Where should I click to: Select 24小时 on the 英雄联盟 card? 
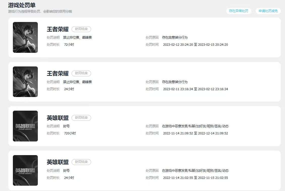click(x=69, y=178)
